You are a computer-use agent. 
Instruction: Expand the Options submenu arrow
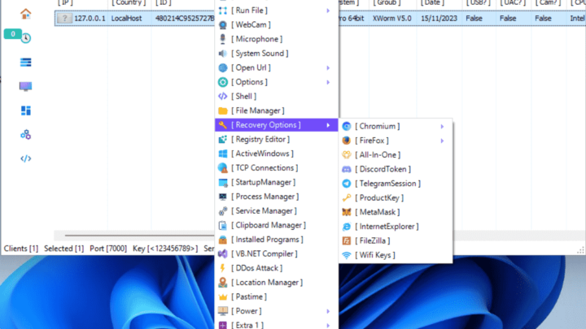click(x=328, y=82)
